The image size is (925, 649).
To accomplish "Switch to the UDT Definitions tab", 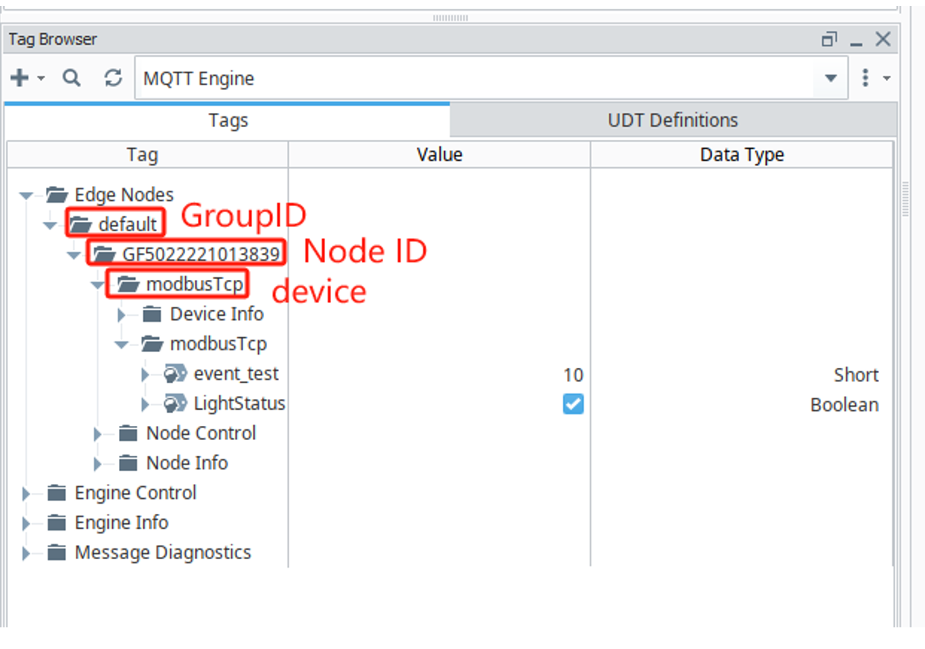I will tap(672, 120).
